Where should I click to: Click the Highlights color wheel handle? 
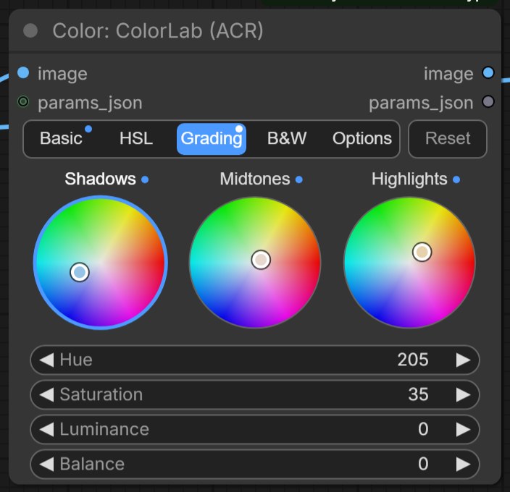click(x=422, y=252)
